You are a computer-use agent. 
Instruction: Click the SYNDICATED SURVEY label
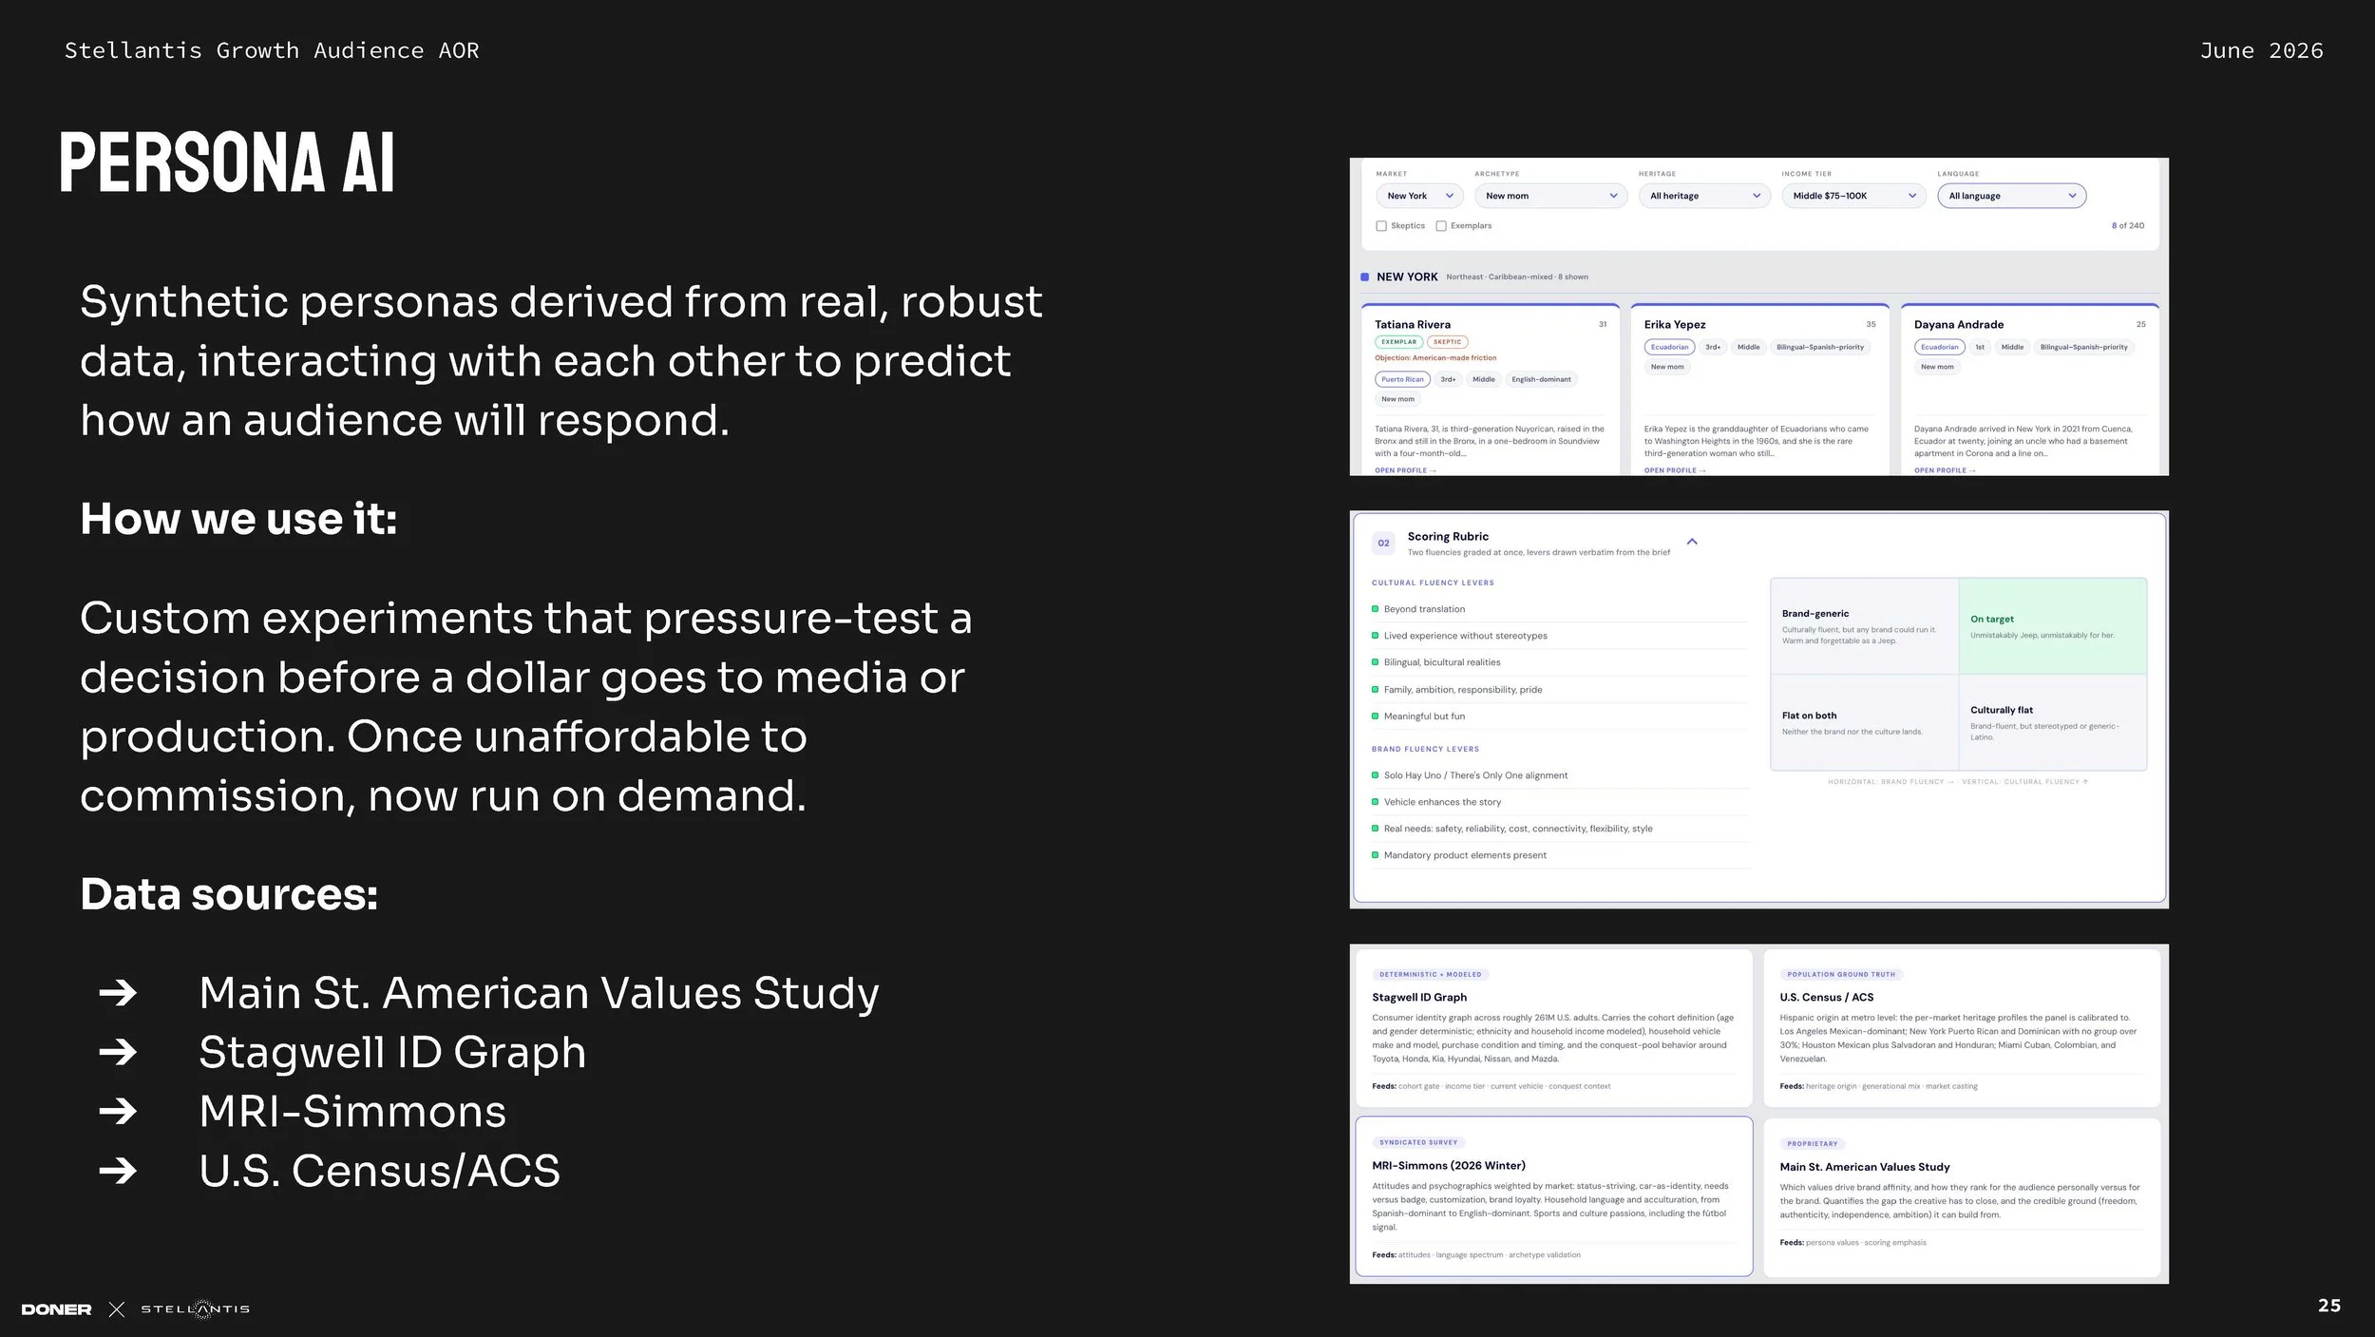pyautogui.click(x=1417, y=1142)
